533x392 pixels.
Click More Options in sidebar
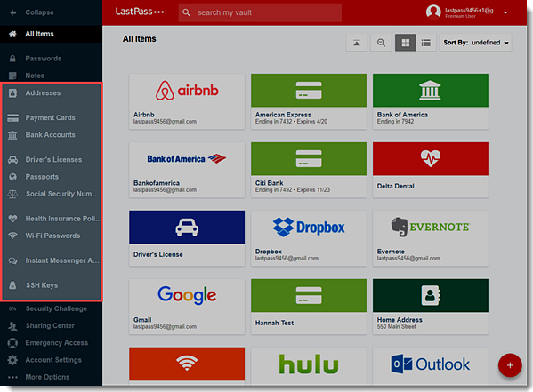click(47, 377)
